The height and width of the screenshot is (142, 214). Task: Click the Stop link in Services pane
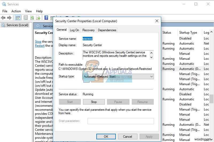(x=38, y=42)
